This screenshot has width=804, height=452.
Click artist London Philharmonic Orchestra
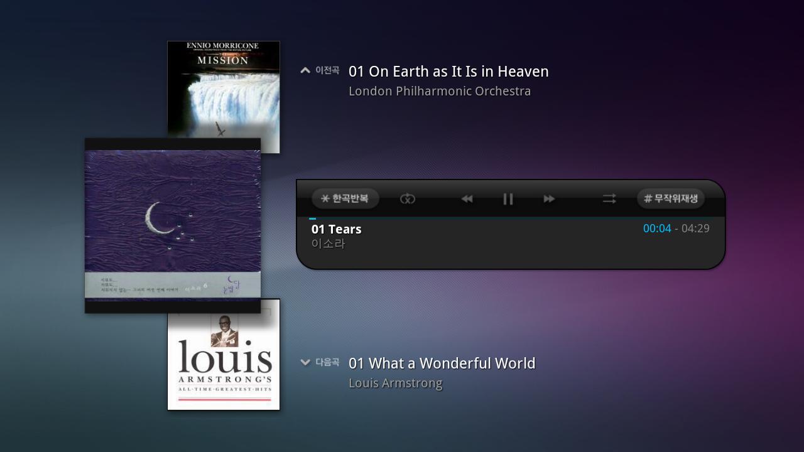coord(440,91)
